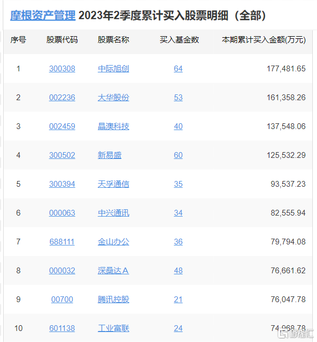Image resolution: width=317 pixels, height=342 pixels.
Task: Open stock name 工业富联
Action: pyautogui.click(x=114, y=328)
